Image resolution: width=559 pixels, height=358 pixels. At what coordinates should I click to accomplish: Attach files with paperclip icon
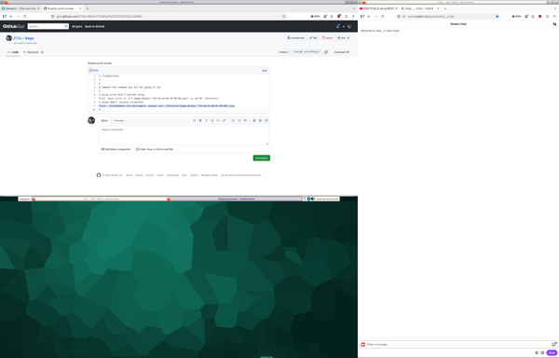[254, 120]
